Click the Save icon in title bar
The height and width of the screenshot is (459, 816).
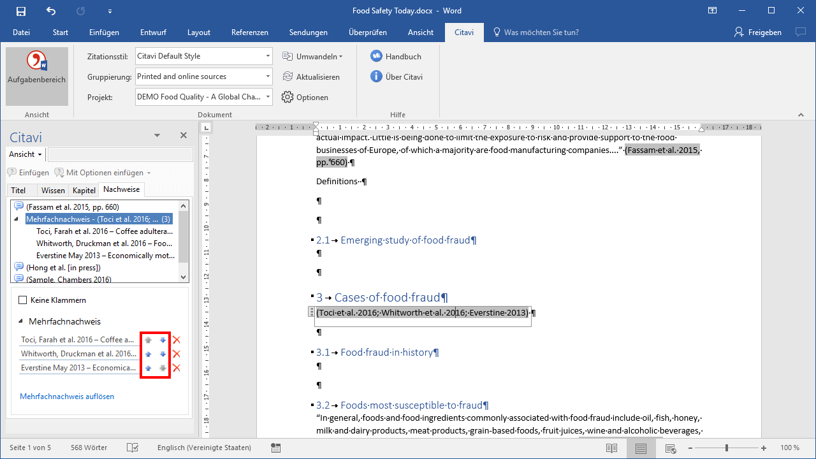(21, 11)
